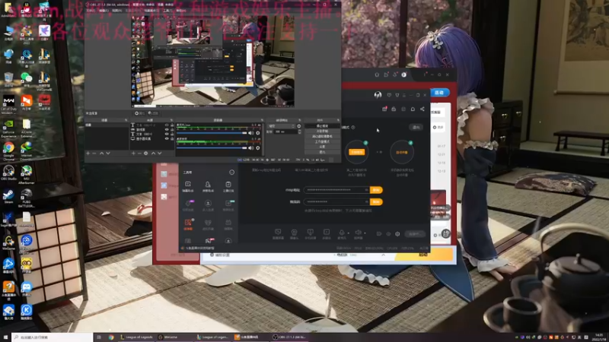The image size is (609, 342).
Task: Toggle visibility of second source row in OBS
Action: pos(167,129)
